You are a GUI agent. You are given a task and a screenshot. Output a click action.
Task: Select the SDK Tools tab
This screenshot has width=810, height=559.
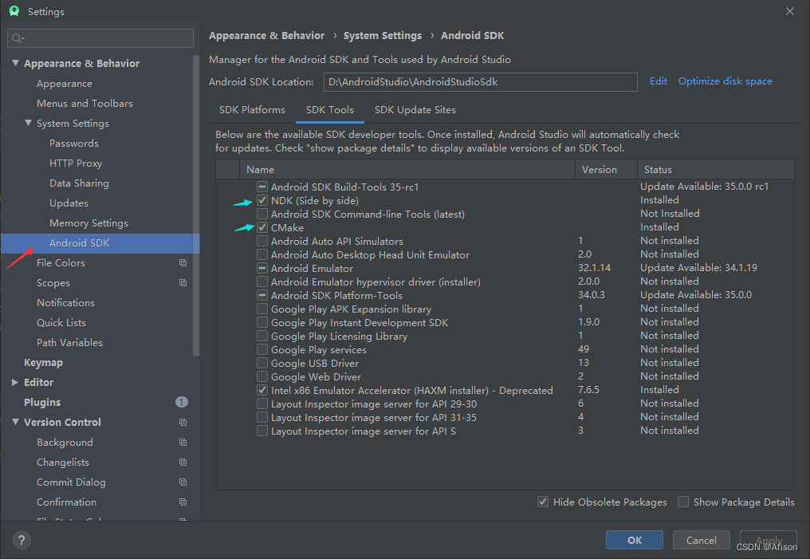point(329,110)
